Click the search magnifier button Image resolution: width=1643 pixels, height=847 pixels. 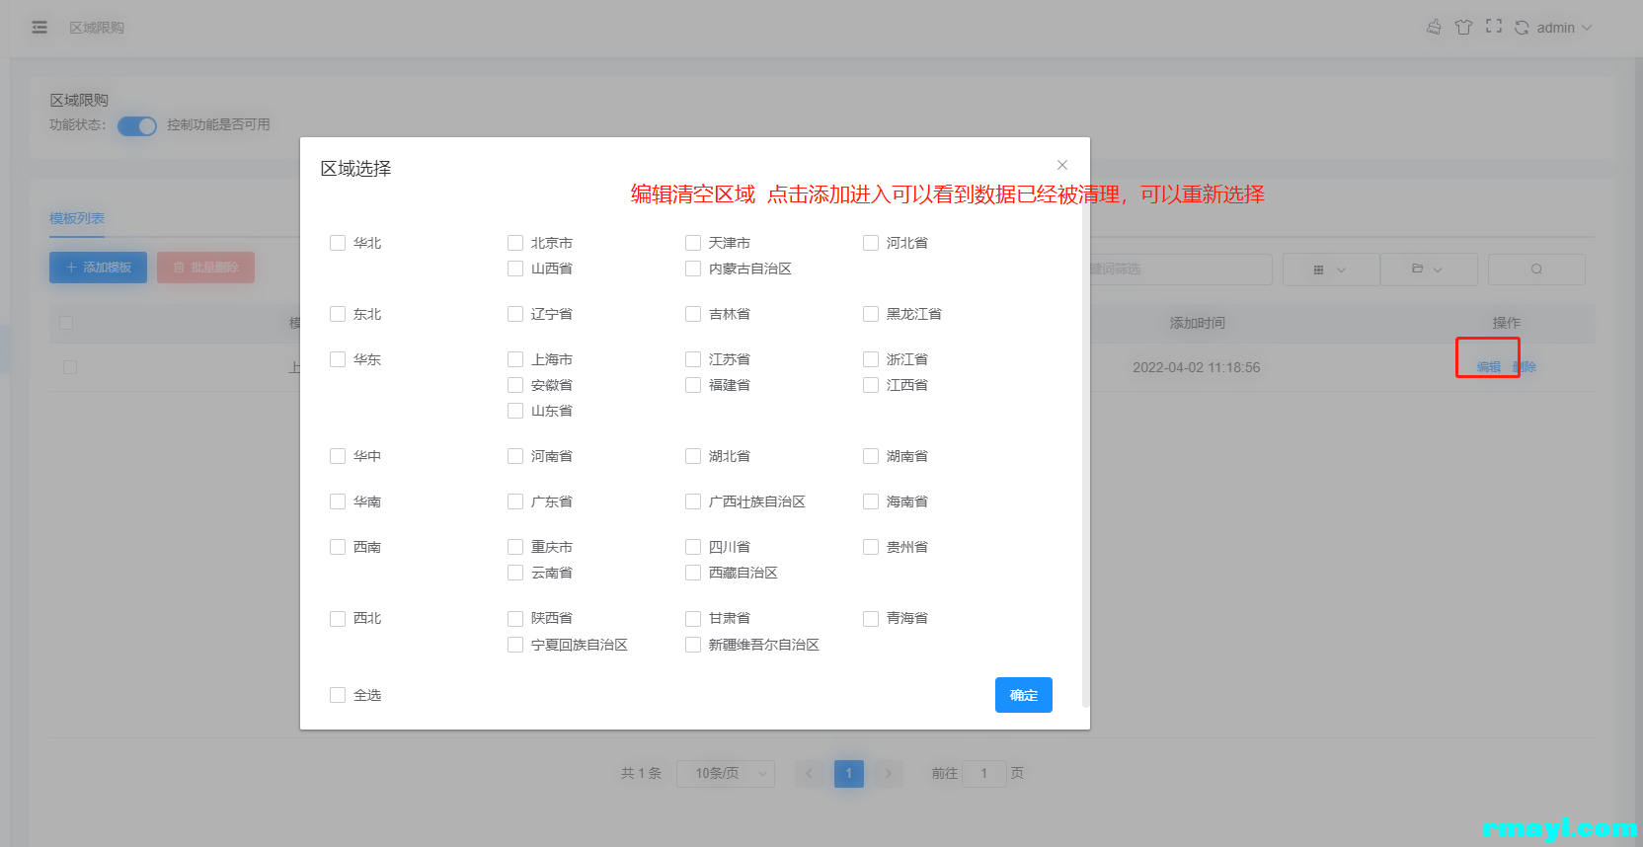click(x=1536, y=269)
